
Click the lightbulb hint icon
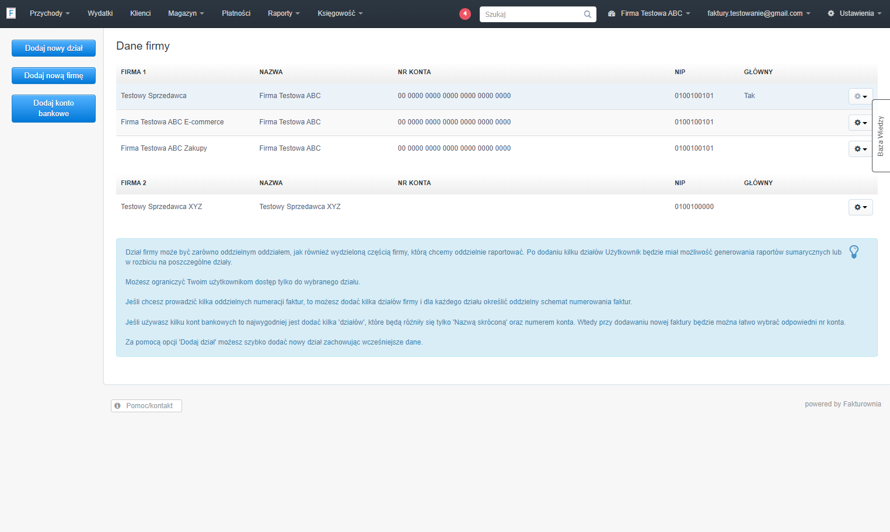click(854, 252)
